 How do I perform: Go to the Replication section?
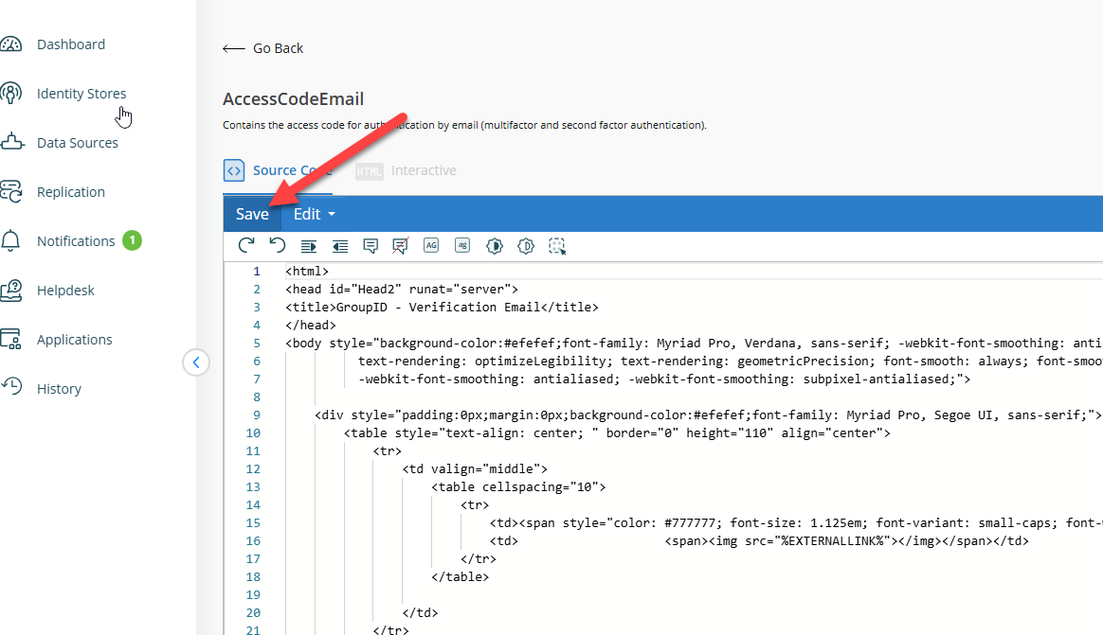[x=74, y=191]
